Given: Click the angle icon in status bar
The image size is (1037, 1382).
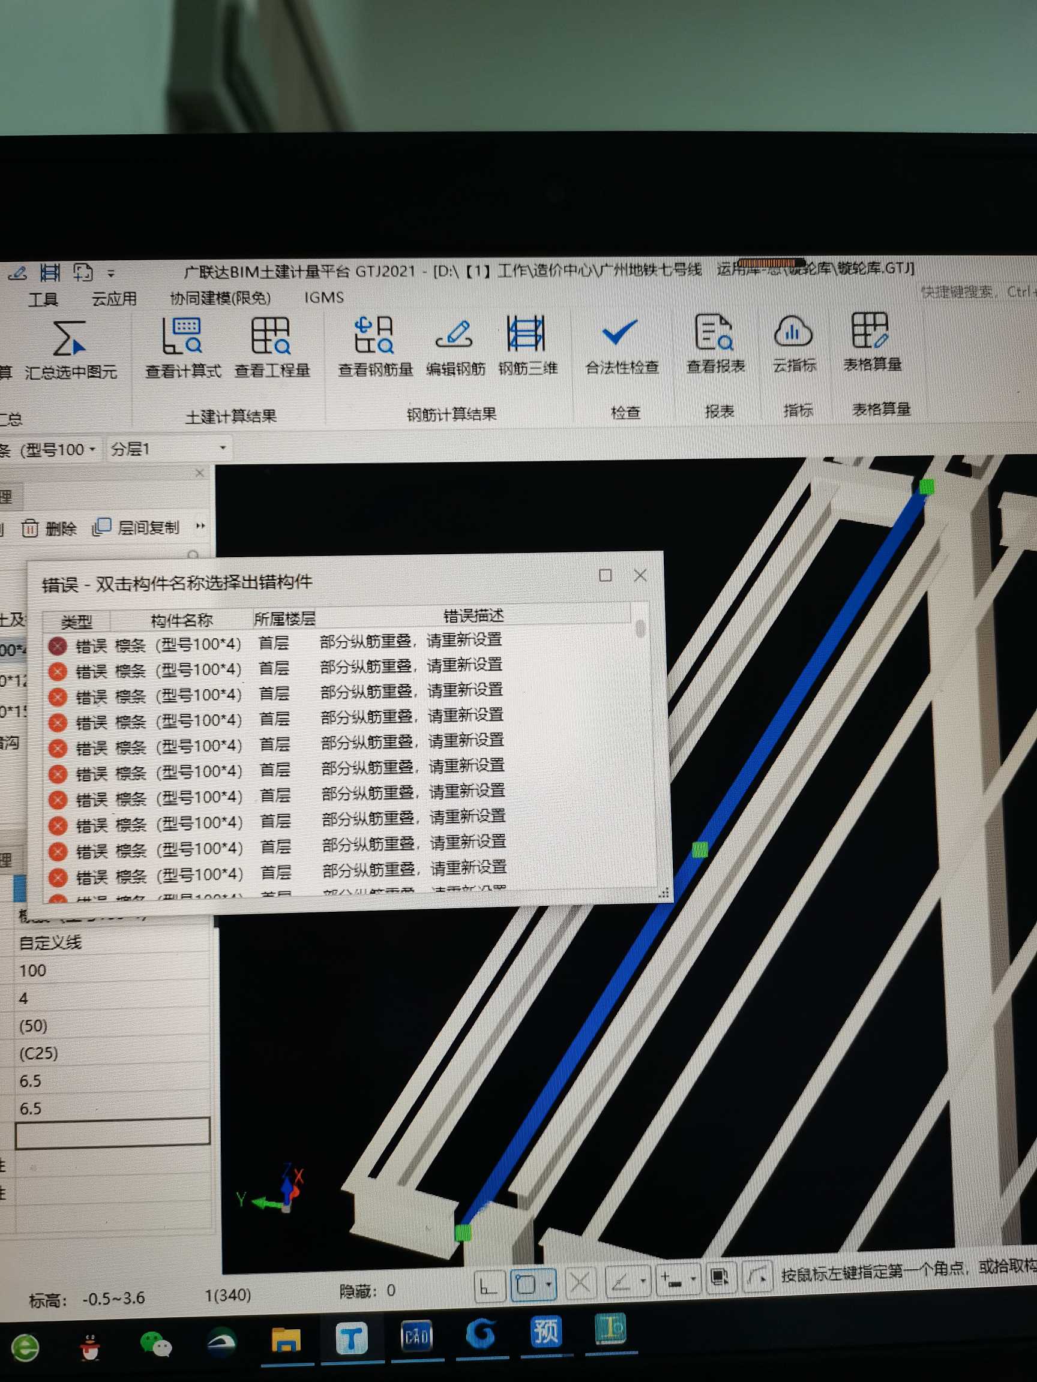Looking at the screenshot, I should (x=621, y=1282).
